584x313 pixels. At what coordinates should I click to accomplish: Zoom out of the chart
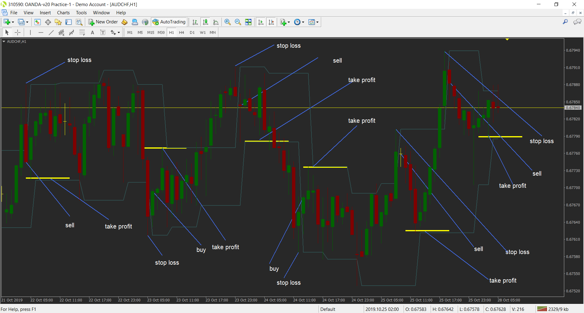(x=238, y=22)
